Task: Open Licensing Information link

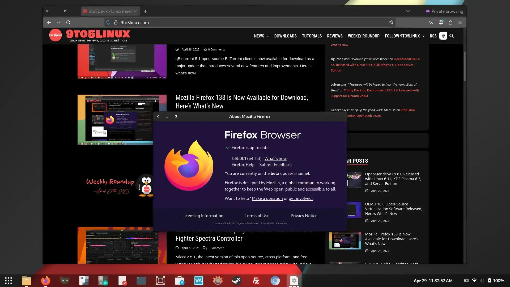Action: (203, 216)
